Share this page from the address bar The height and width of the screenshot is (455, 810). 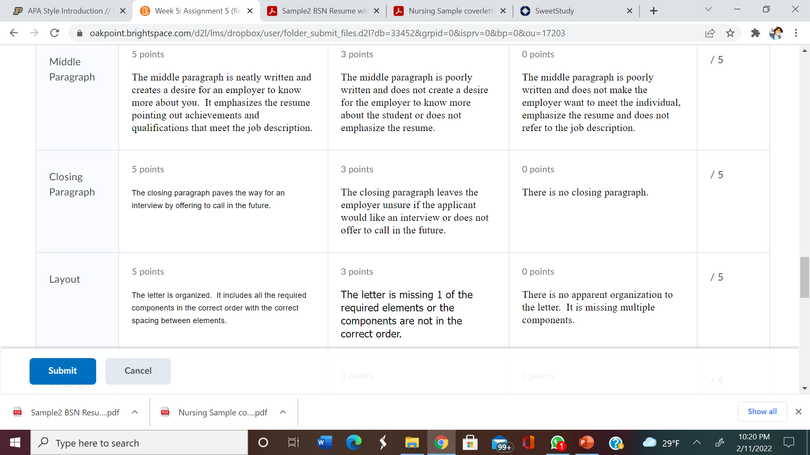710,33
